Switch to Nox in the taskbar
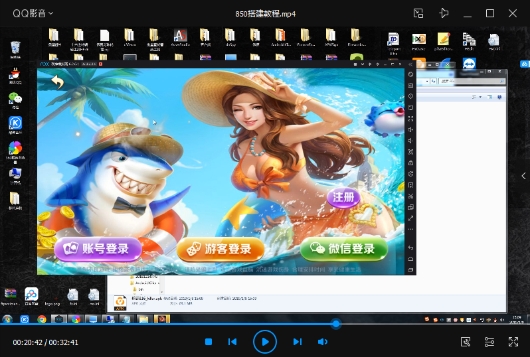The image size is (530, 357). (59, 319)
